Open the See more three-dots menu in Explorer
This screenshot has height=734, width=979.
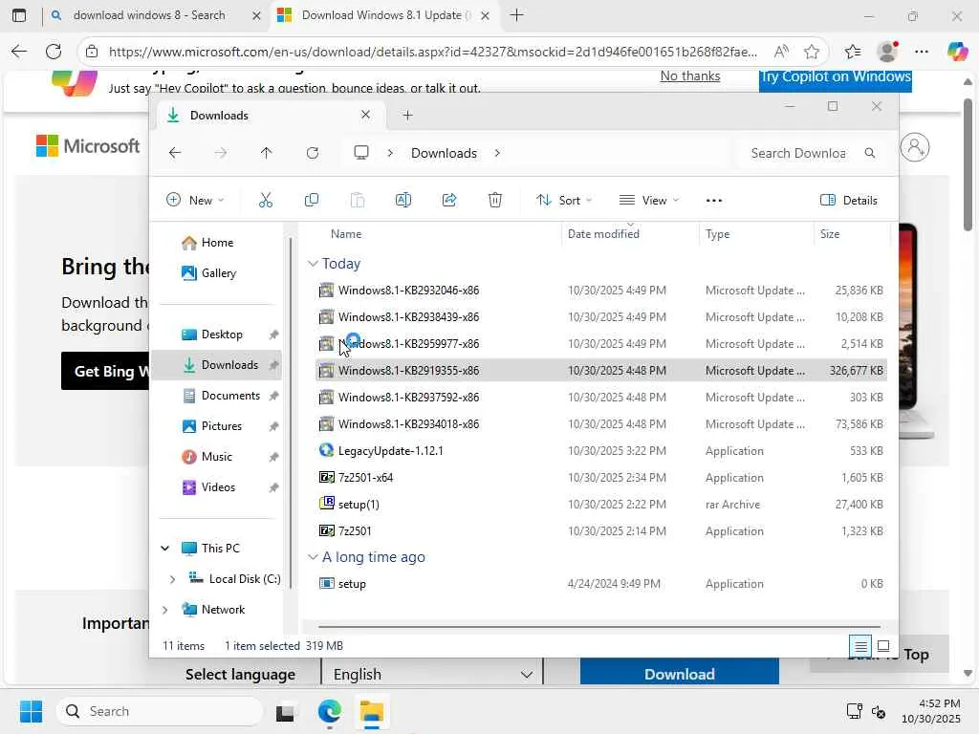[713, 201]
